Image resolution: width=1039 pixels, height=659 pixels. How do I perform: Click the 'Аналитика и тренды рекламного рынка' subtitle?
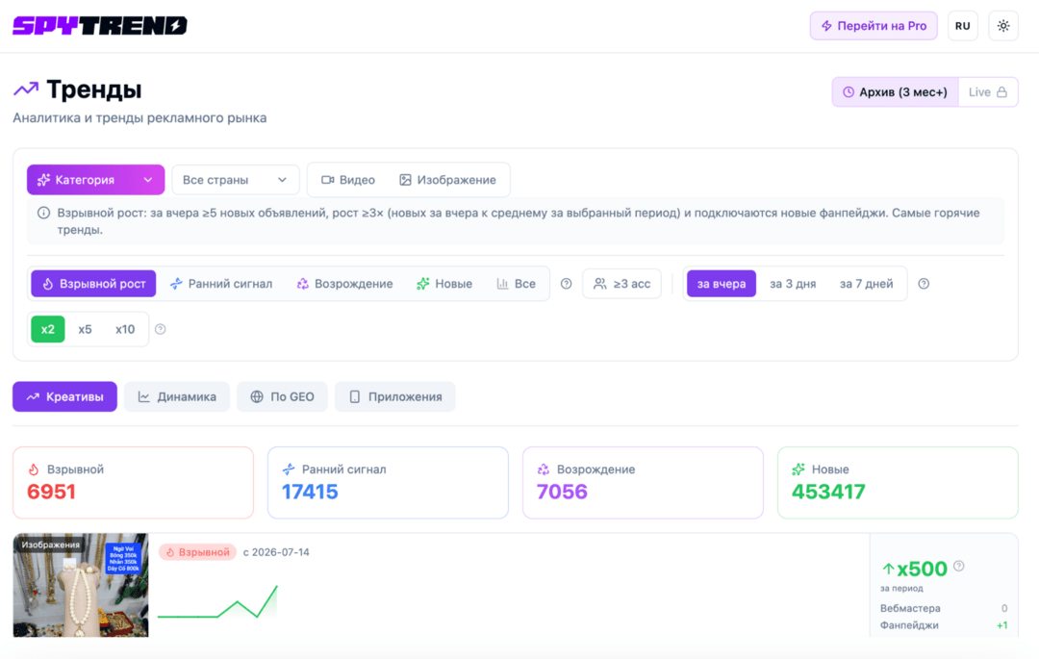[x=139, y=118]
